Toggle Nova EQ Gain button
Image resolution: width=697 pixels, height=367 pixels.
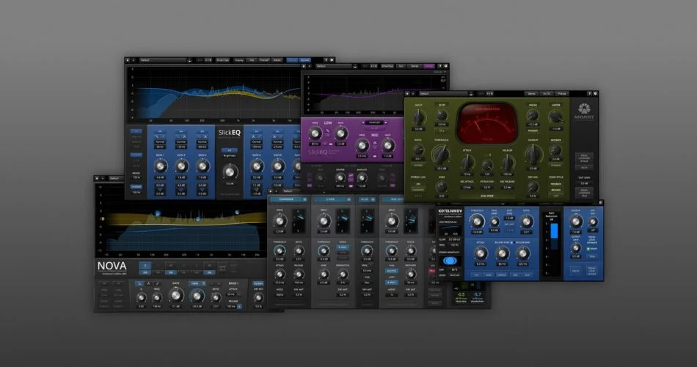pos(258,283)
